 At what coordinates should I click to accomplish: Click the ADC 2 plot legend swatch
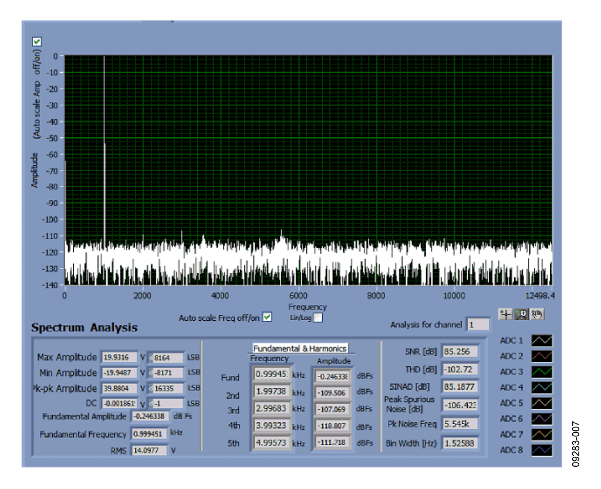542,356
